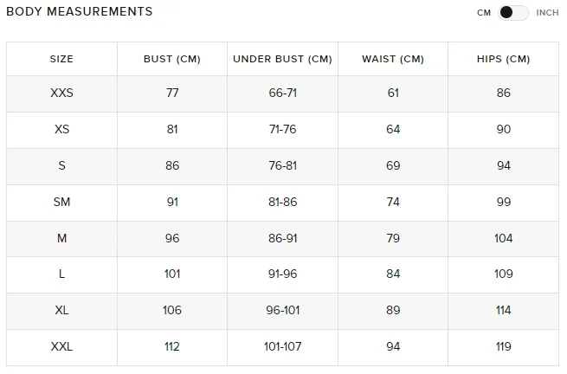Toggle the CM/INCH unit switch
567x374 pixels.
point(513,13)
